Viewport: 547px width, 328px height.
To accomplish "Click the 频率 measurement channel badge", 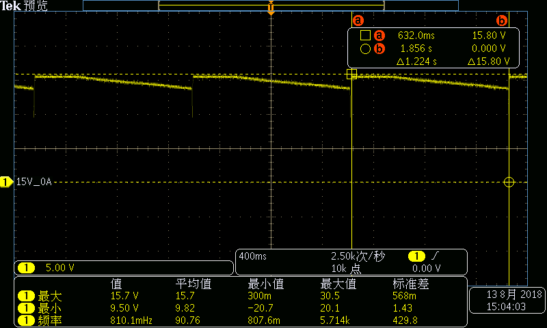I will pyautogui.click(x=26, y=320).
